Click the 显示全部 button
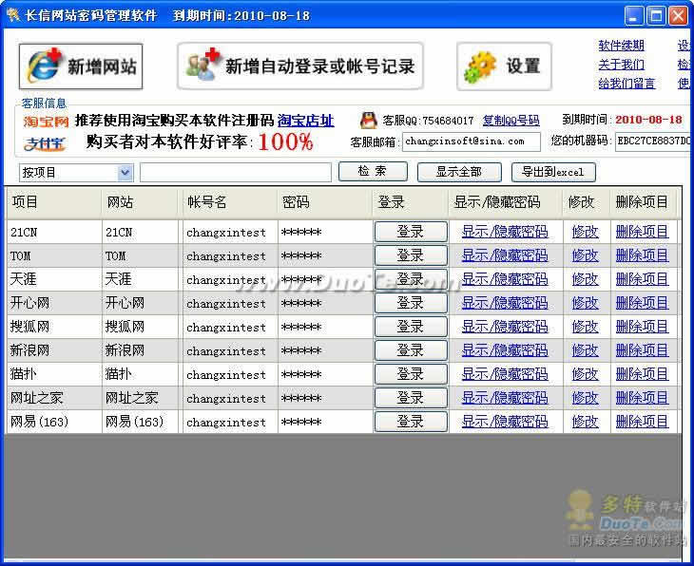The height and width of the screenshot is (566, 694). tap(459, 172)
